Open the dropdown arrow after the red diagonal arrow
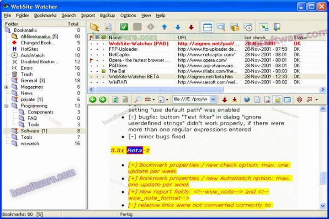Screen dimensions: 329x219 [317, 100]
